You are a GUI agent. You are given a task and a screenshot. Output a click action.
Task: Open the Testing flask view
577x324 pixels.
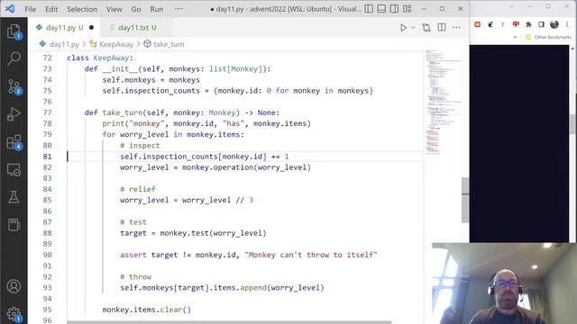(x=14, y=197)
